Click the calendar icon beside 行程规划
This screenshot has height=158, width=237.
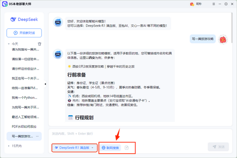point(70,117)
